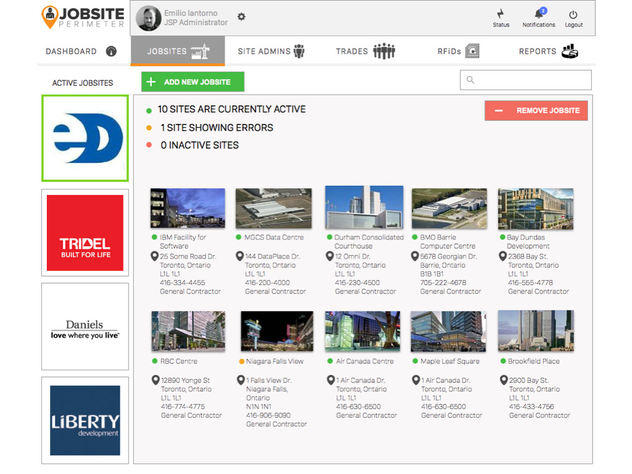This screenshot has width=632, height=474.
Task: Open the Reports tab
Action: [x=549, y=51]
